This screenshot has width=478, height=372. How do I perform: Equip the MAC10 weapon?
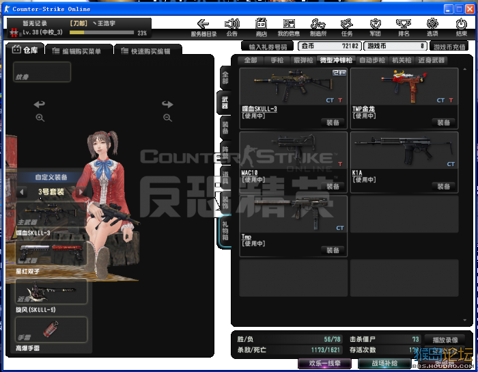click(333, 187)
